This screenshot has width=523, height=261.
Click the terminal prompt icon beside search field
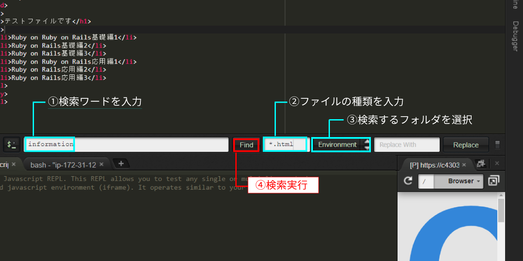pyautogui.click(x=12, y=144)
